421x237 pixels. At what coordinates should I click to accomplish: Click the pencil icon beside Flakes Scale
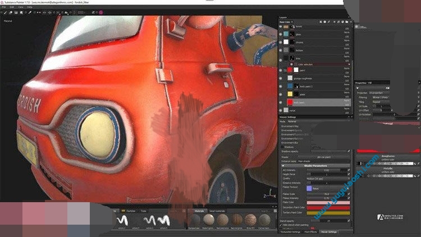[x=349, y=194]
